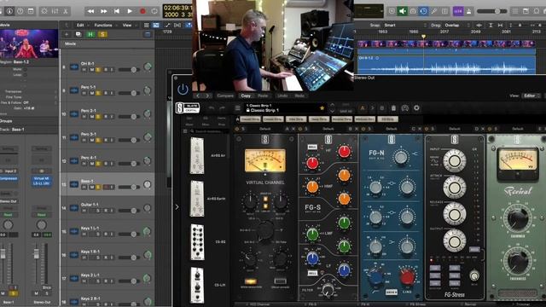Click the duplicate track icon
The width and height of the screenshot is (546, 307).
click(78, 34)
